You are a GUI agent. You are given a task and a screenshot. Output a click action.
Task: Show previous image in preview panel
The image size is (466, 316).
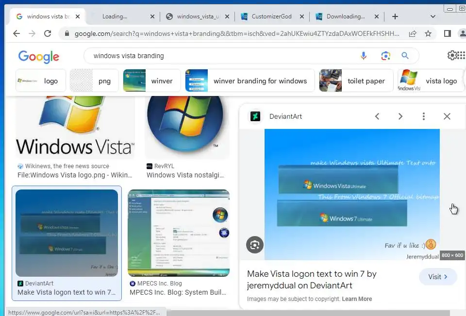(377, 116)
